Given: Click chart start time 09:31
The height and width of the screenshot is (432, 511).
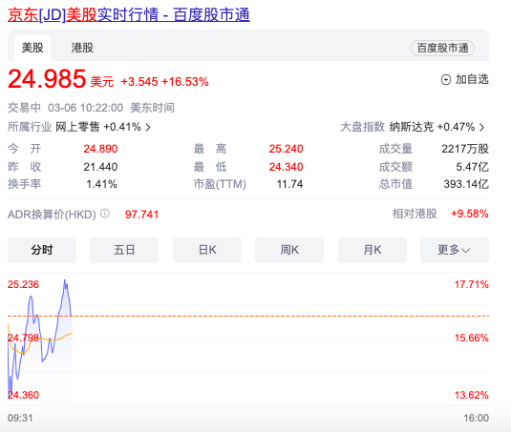Looking at the screenshot, I should [20, 418].
